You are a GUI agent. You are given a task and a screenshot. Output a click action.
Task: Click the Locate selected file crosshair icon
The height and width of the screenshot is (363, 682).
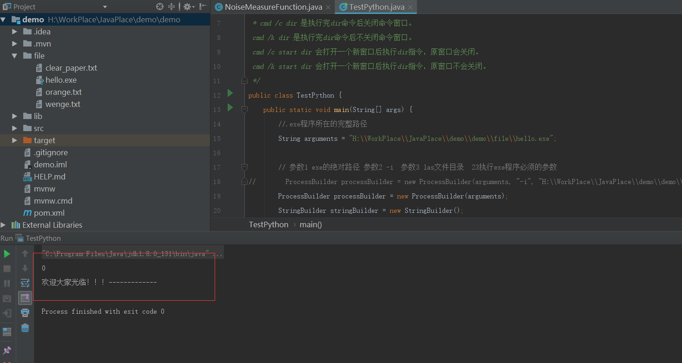click(x=159, y=7)
